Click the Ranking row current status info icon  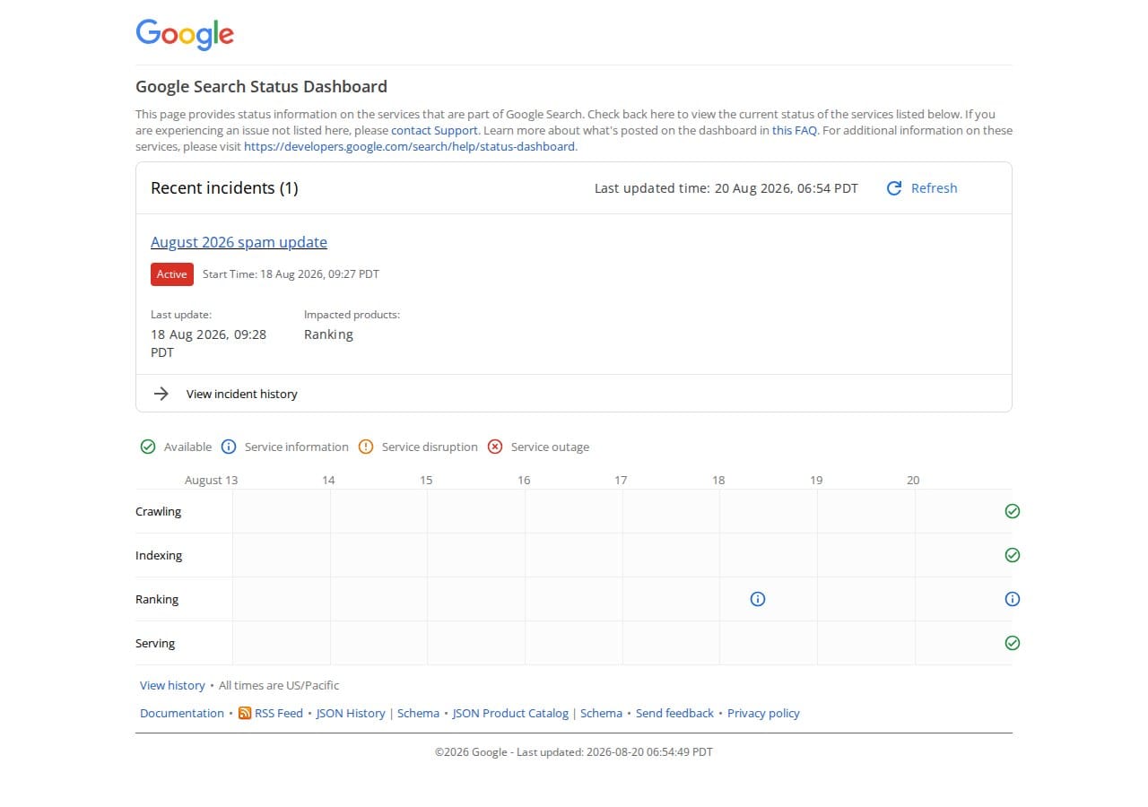pyautogui.click(x=1013, y=599)
